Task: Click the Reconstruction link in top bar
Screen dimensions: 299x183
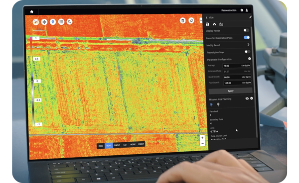Action: coord(229,10)
